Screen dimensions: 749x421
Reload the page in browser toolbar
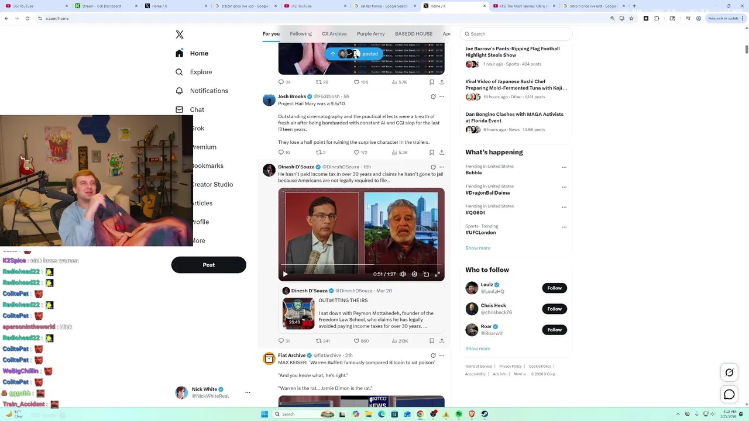27,18
